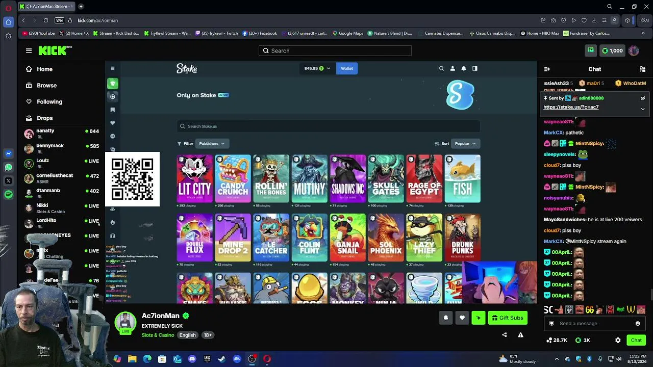
Task: Open Following in Kick sidebar
Action: coord(49,101)
